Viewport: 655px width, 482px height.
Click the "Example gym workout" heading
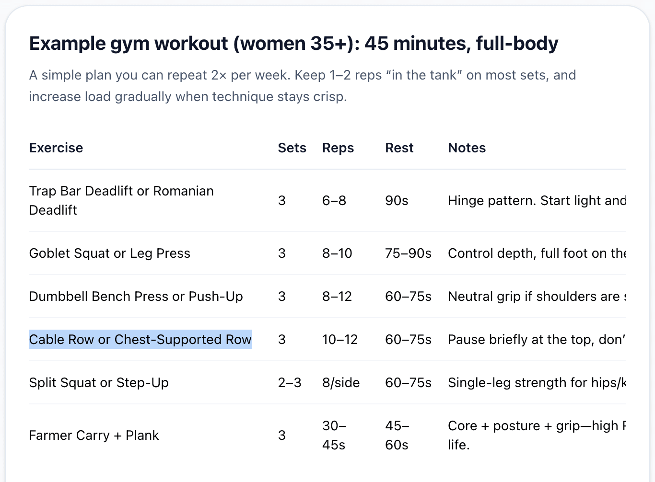tap(293, 44)
